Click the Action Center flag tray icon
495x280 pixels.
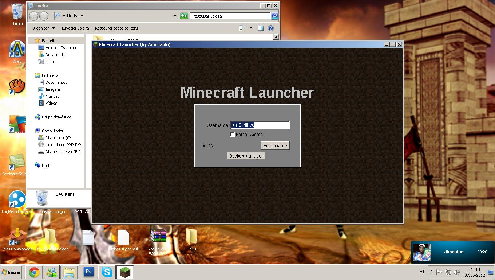click(x=439, y=272)
